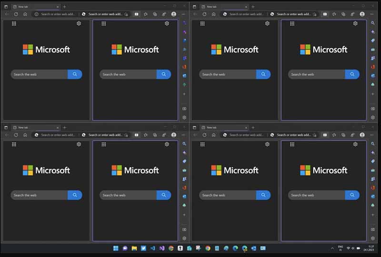Open Settings and more menu in the top-right window

pyautogui.click(x=372, y=14)
